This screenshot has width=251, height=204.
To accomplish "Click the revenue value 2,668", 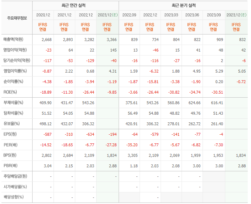I will (47, 40).
